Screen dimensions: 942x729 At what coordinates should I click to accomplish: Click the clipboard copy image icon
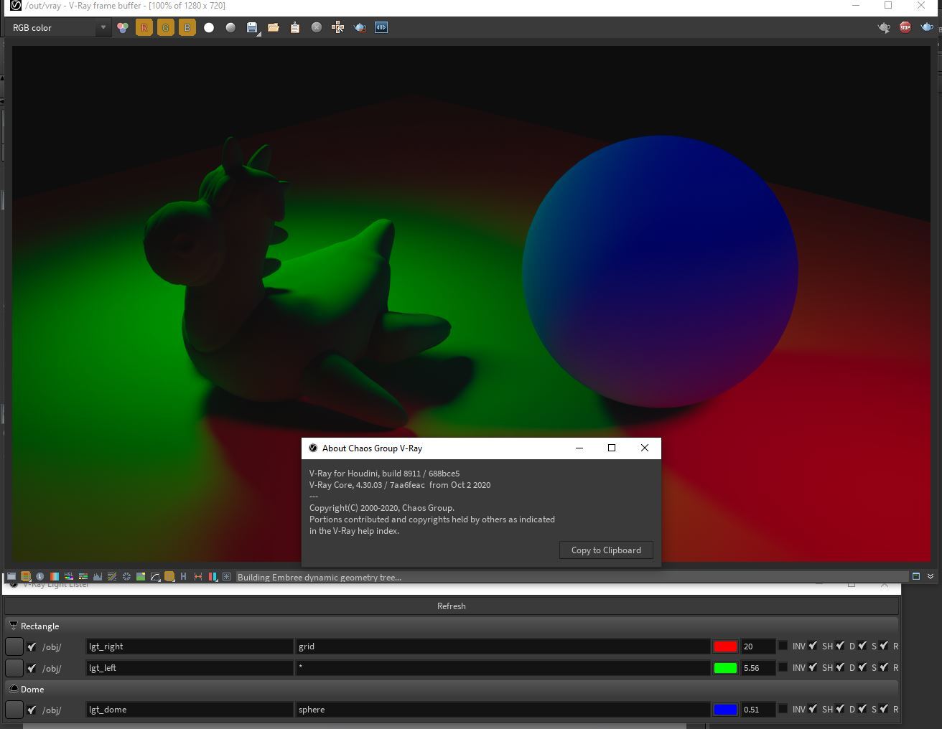point(295,27)
